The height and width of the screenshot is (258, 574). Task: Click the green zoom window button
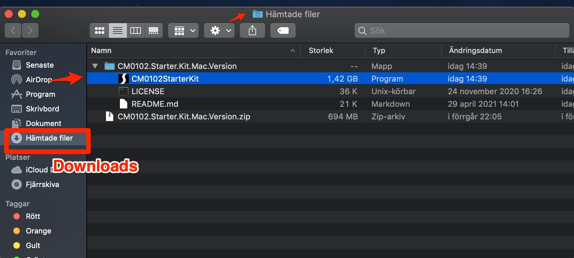tap(35, 14)
